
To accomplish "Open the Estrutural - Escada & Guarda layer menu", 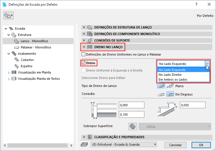I will tap(124, 144).
